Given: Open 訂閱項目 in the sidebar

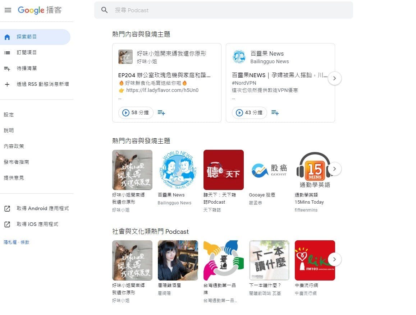Looking at the screenshot, I should click(x=35, y=52).
